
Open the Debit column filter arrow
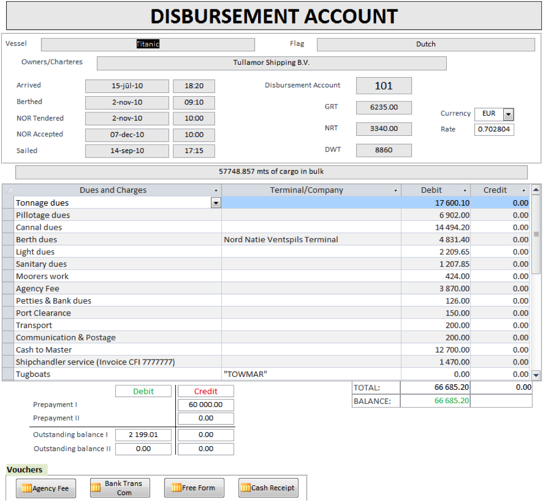click(465, 191)
